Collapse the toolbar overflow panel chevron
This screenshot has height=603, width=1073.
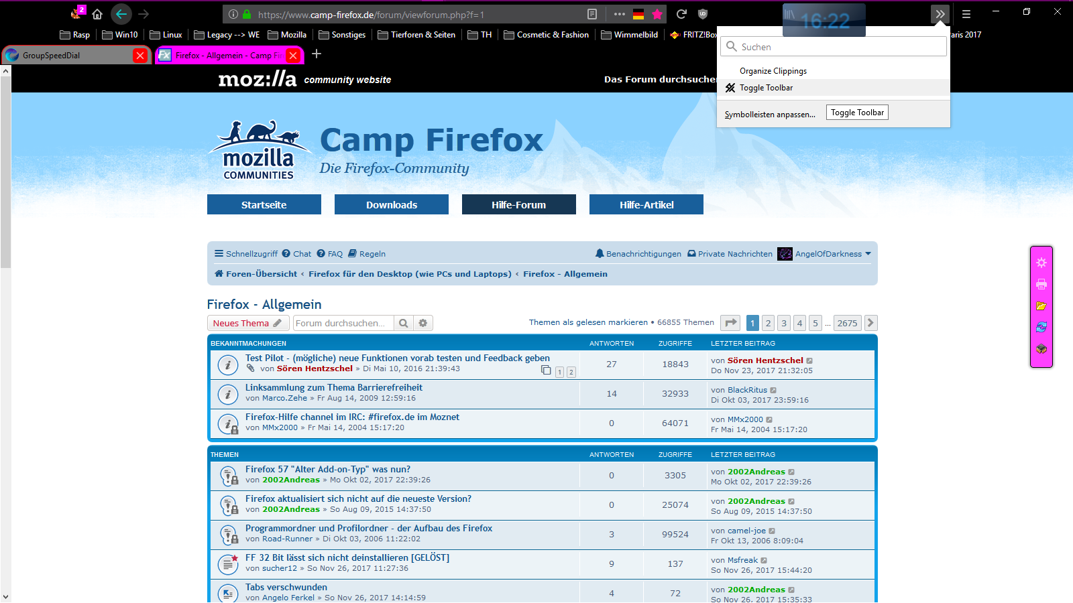coord(940,14)
